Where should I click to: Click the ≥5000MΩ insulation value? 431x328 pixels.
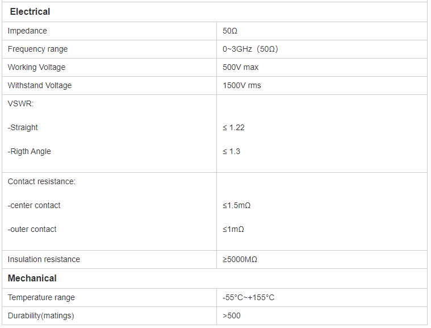click(x=240, y=259)
